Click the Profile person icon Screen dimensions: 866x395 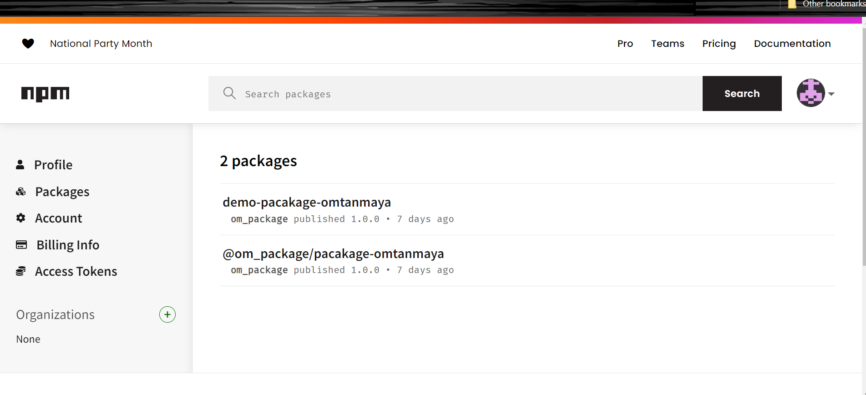(20, 165)
